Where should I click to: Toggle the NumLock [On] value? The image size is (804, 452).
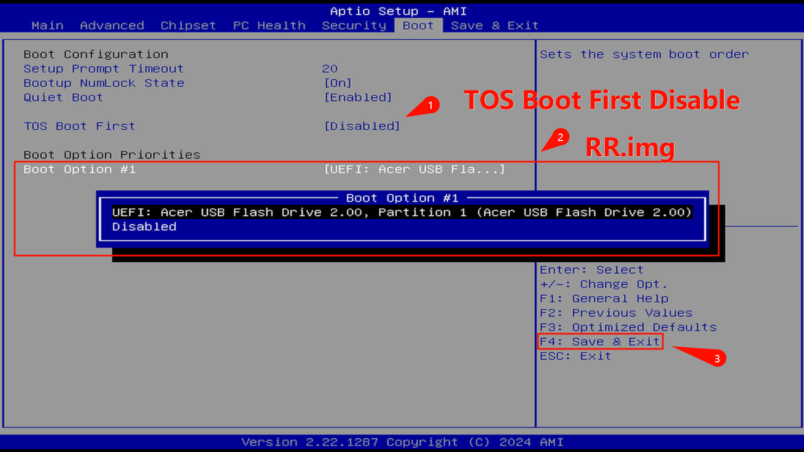pyautogui.click(x=338, y=83)
